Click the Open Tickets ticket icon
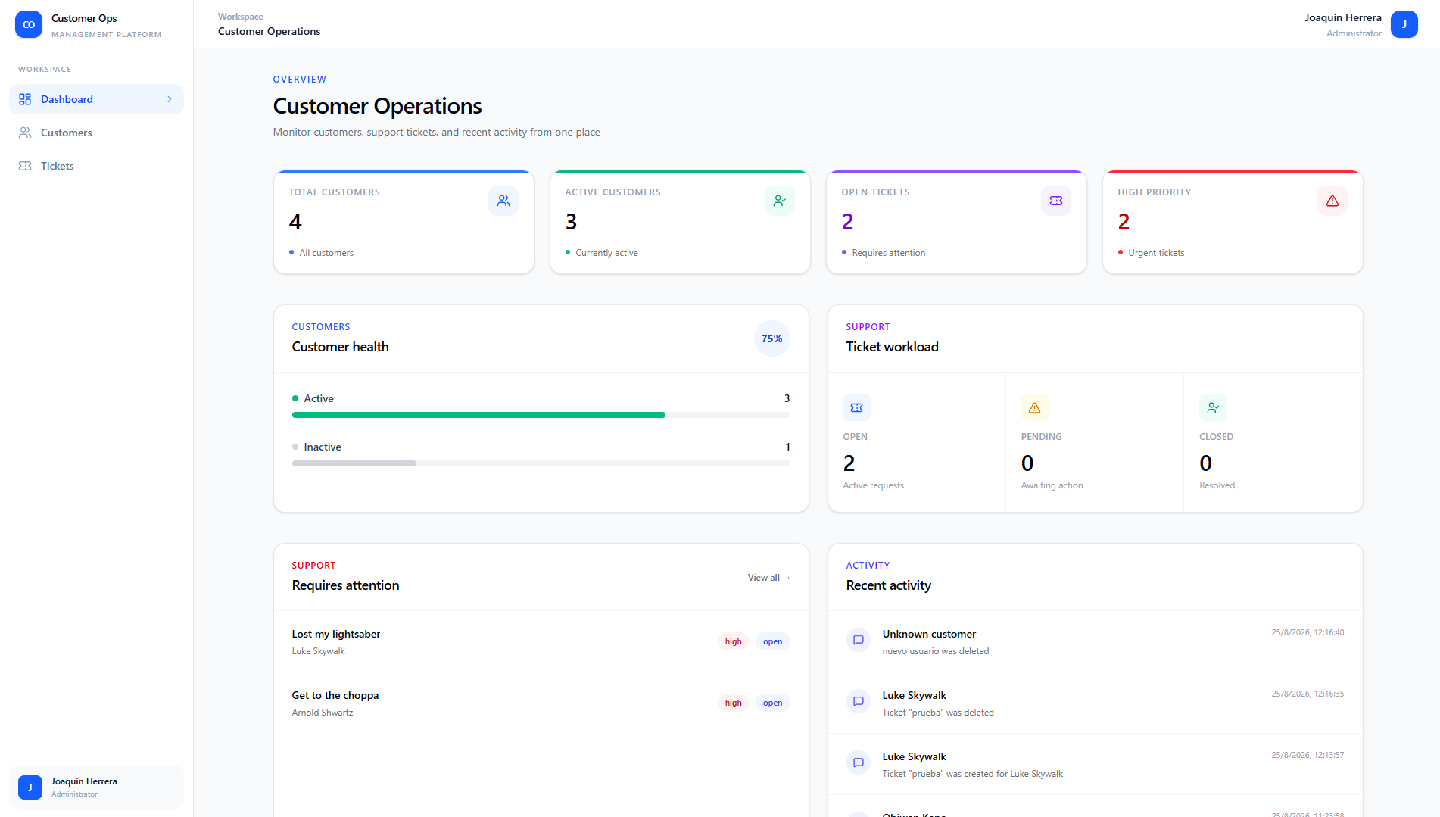The image size is (1440, 817). [1056, 201]
